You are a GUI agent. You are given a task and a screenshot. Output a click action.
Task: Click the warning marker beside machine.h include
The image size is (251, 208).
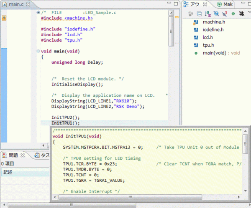4,19
